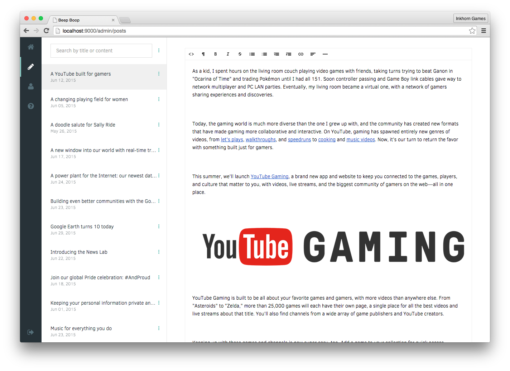Open options for 'Introducing the News Lab'
The width and height of the screenshot is (510, 371).
[159, 252]
